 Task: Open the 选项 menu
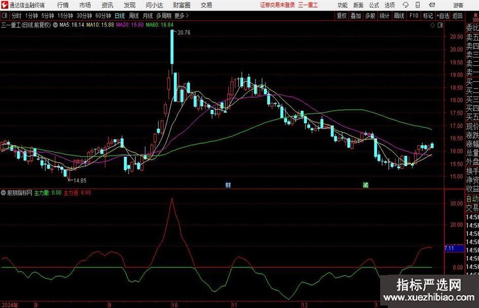pos(389,5)
